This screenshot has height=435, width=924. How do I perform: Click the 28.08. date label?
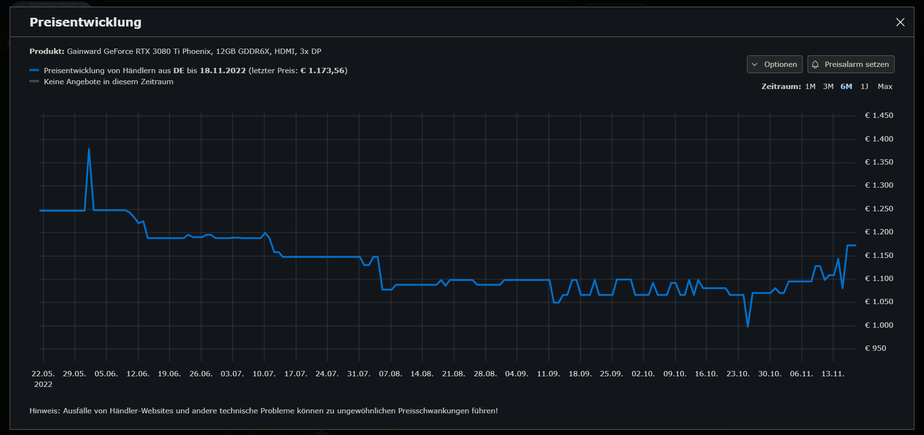coord(486,374)
